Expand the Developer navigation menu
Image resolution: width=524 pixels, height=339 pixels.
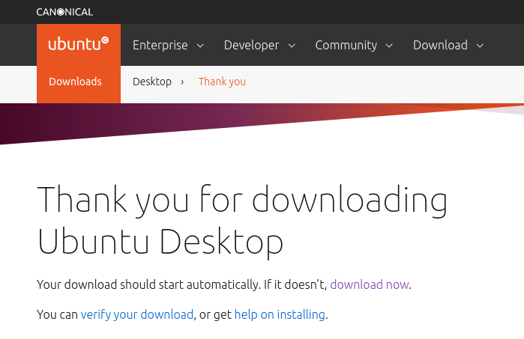259,45
